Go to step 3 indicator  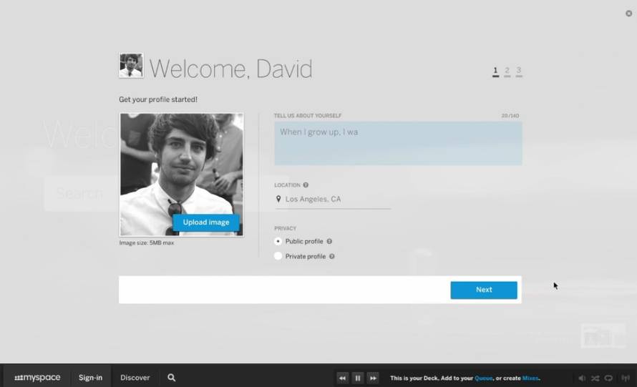point(519,72)
